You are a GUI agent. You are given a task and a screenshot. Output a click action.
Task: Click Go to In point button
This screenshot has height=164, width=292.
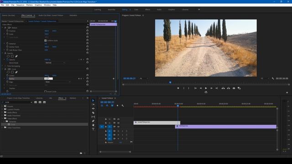195,88
